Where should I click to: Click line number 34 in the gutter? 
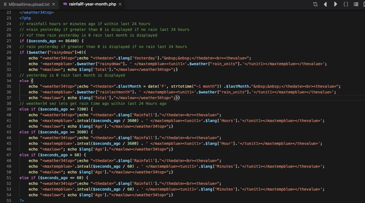click(9, 81)
